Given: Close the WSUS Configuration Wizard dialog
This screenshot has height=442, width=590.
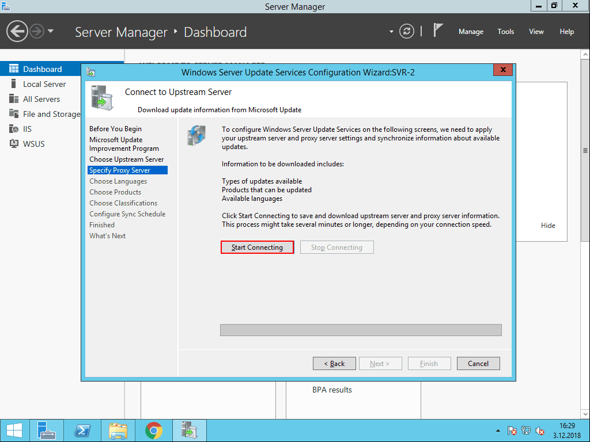Looking at the screenshot, I should click(502, 70).
